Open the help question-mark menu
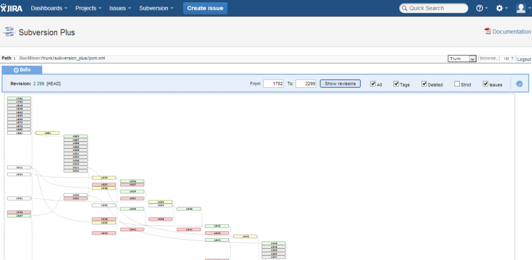532x260 pixels. 482,8
